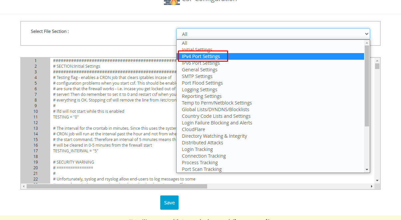
Task: Choose SMTP Settings from the list
Action: coord(197,76)
